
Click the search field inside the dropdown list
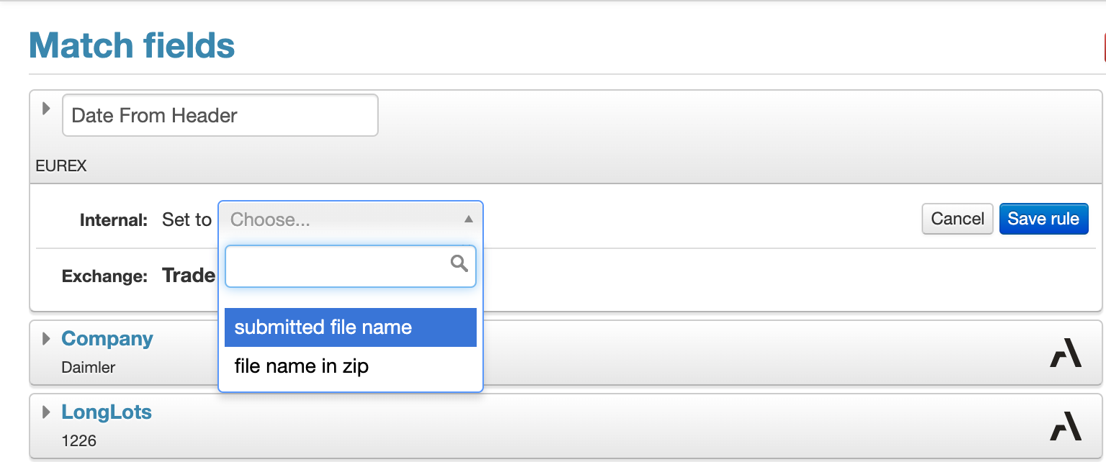click(x=351, y=266)
